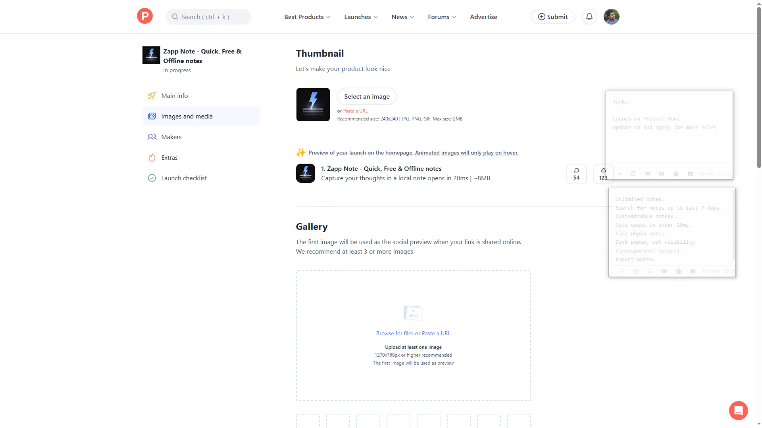762x428 pixels.
Task: Click 'Export notes.' line in the note
Action: pos(635,260)
